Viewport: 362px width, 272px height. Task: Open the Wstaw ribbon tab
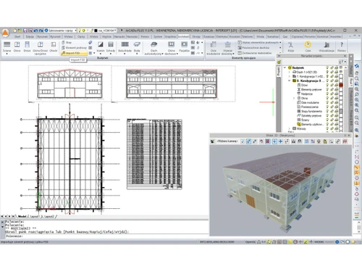point(68,36)
